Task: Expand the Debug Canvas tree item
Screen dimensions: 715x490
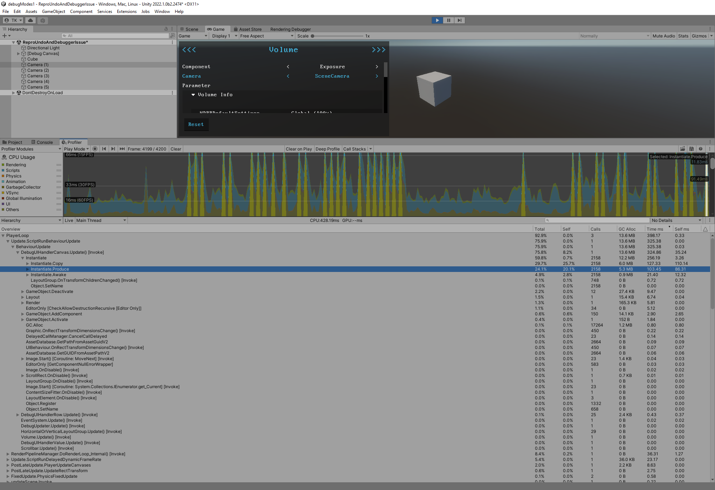Action: 19,54
